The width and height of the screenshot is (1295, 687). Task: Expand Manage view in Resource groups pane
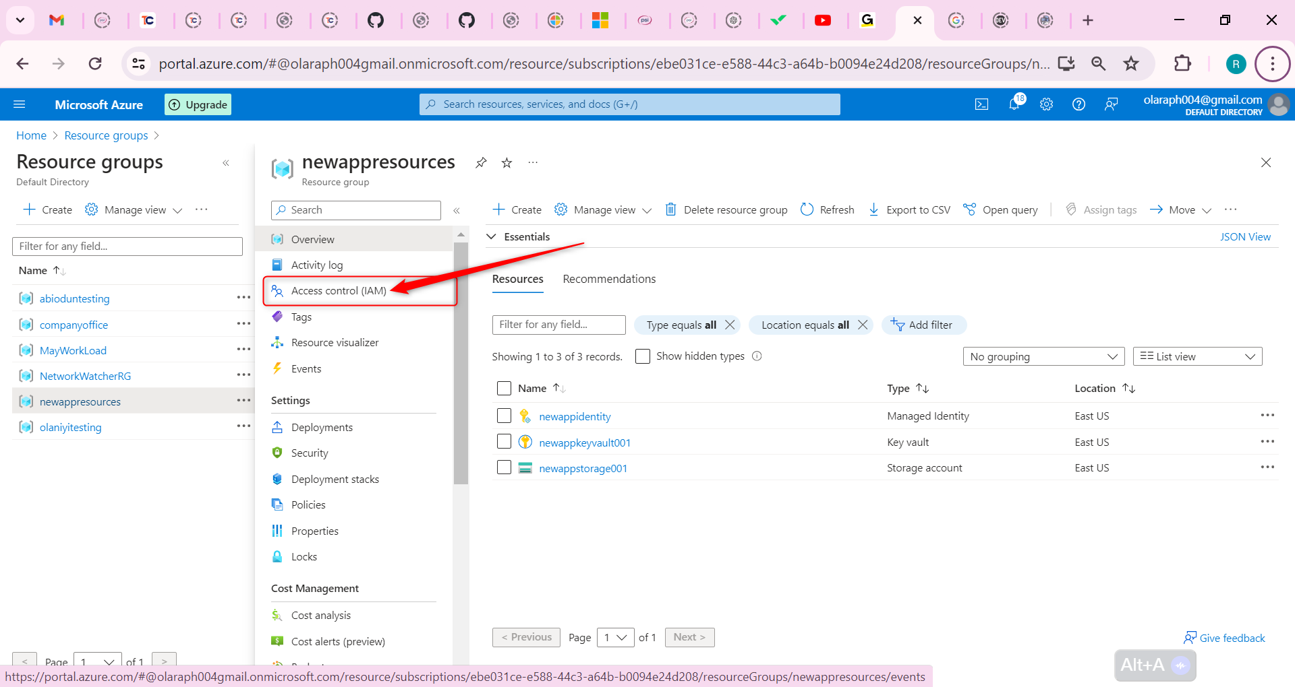point(134,210)
